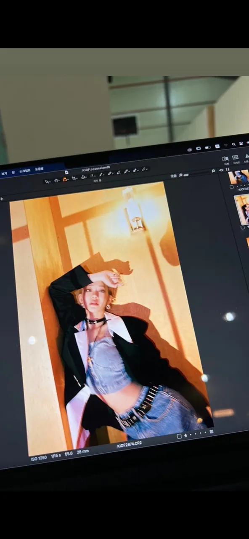Check the color tag box below KIOF2874 image
The width and height of the screenshot is (249, 539).
pos(179,436)
